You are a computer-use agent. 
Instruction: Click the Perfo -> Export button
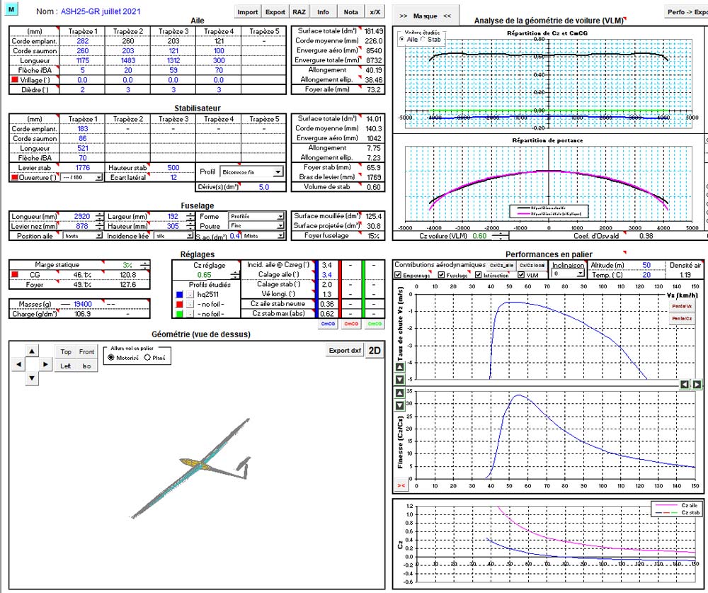click(x=687, y=12)
